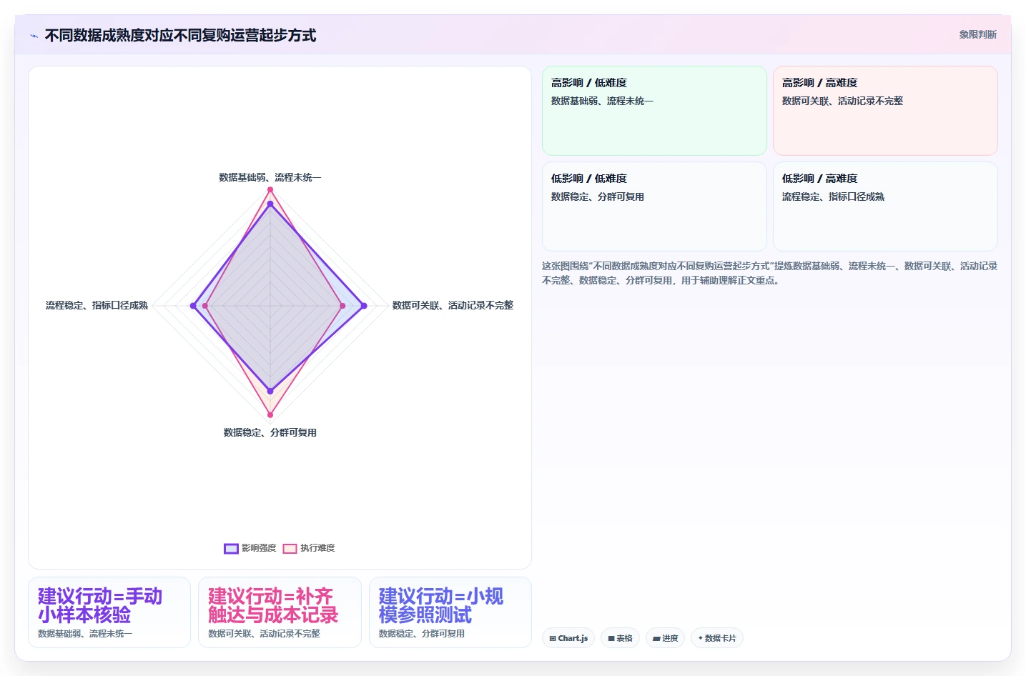Click radar axis label 数据稳定、分群可复用

tap(270, 432)
